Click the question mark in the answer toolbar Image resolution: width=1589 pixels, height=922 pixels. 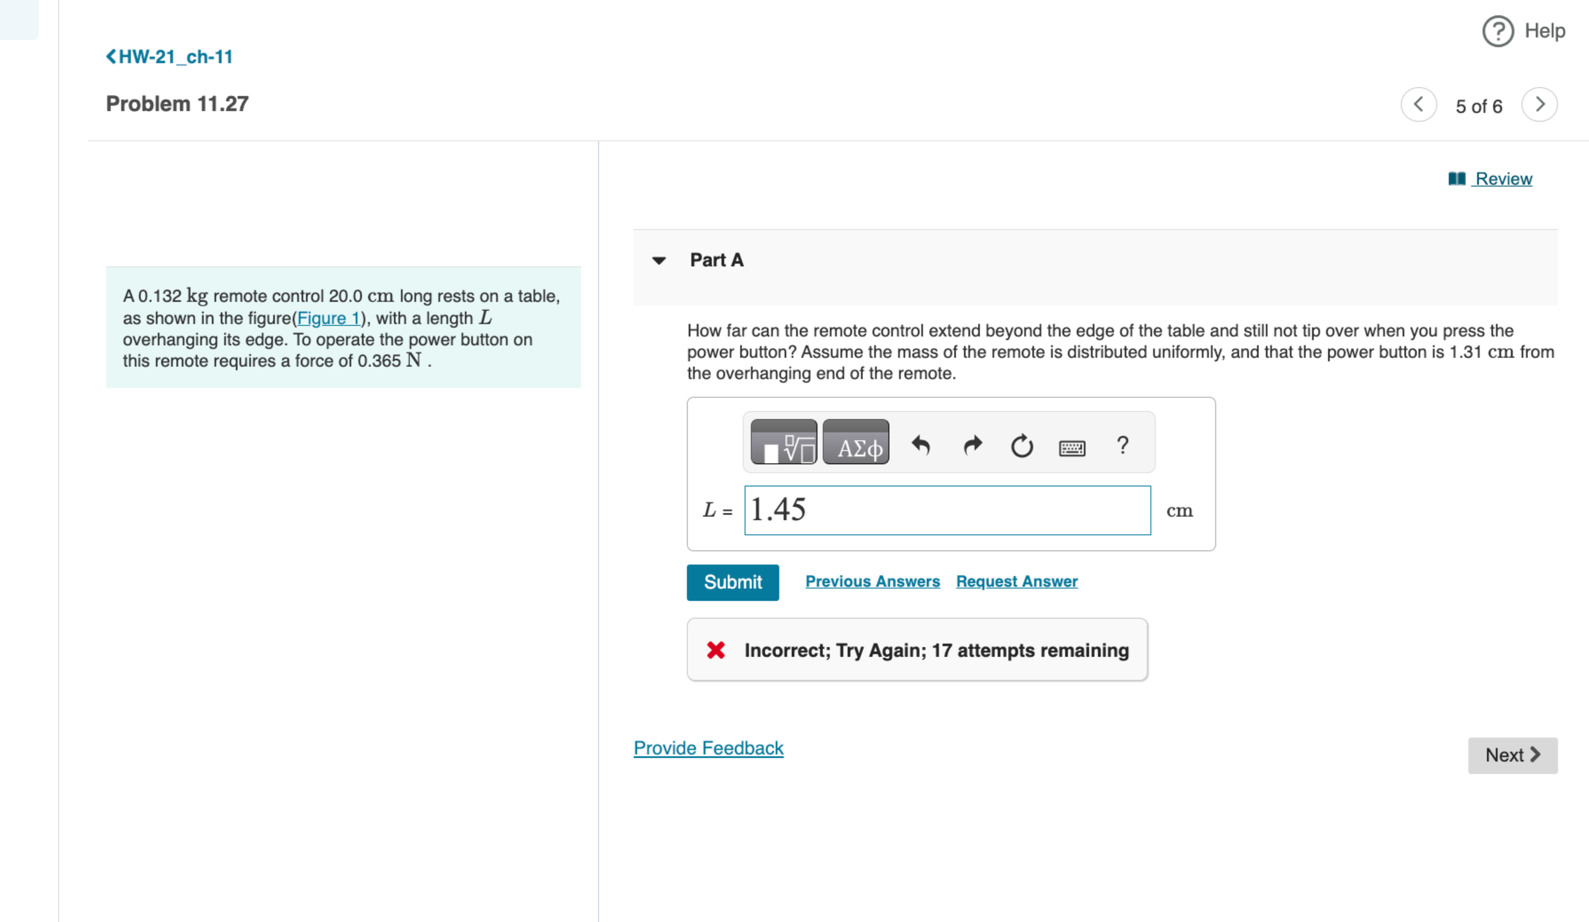[x=1122, y=445]
